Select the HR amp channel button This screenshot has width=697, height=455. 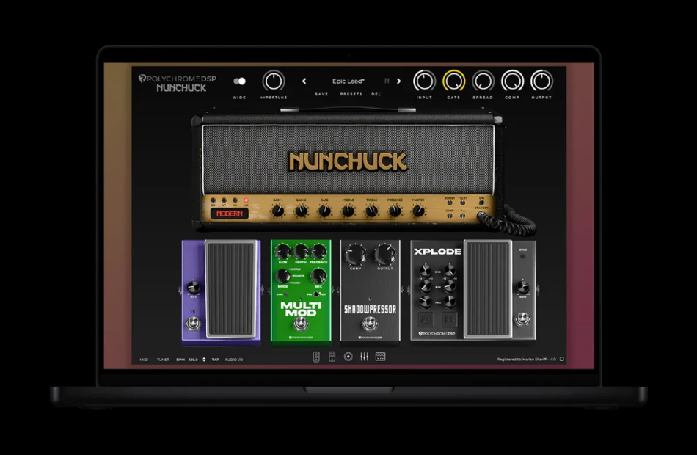[236, 200]
